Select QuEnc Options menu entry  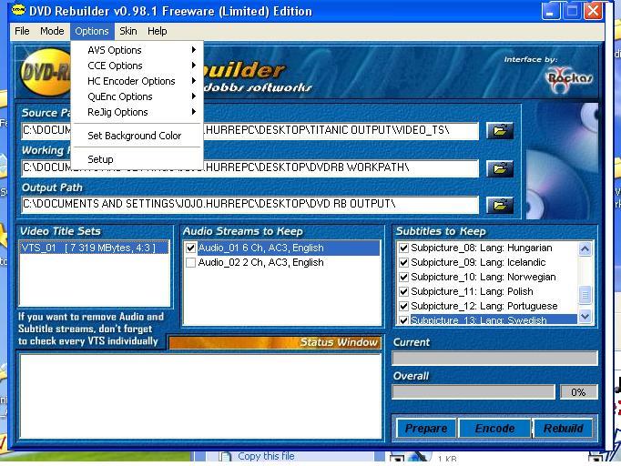[137, 96]
